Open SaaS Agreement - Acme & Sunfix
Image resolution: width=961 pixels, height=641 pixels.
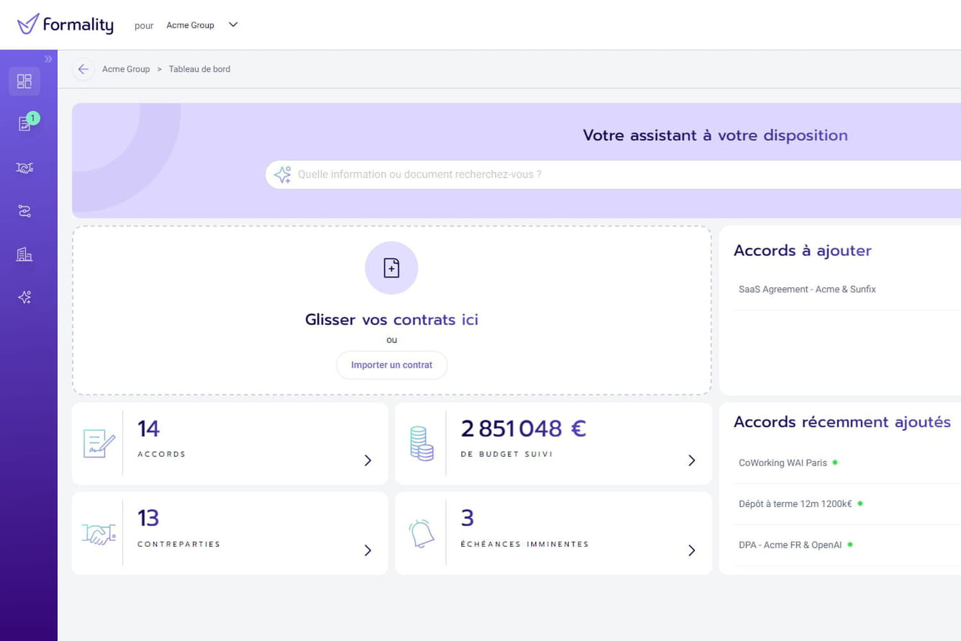(807, 289)
